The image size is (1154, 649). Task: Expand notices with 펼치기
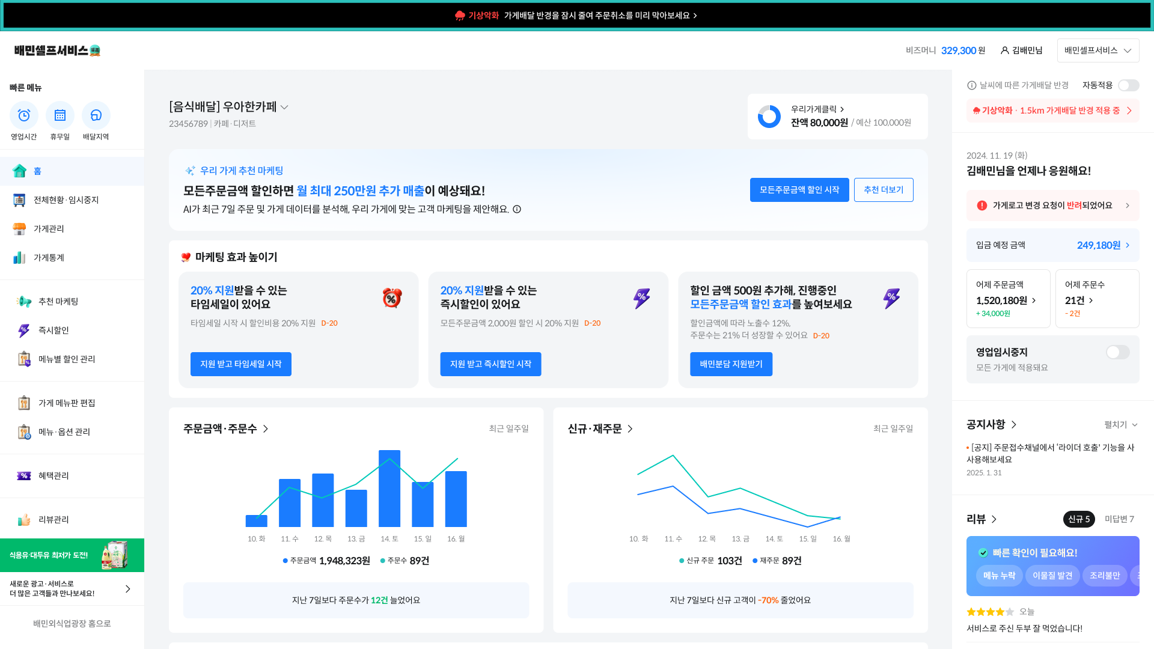(x=1121, y=425)
